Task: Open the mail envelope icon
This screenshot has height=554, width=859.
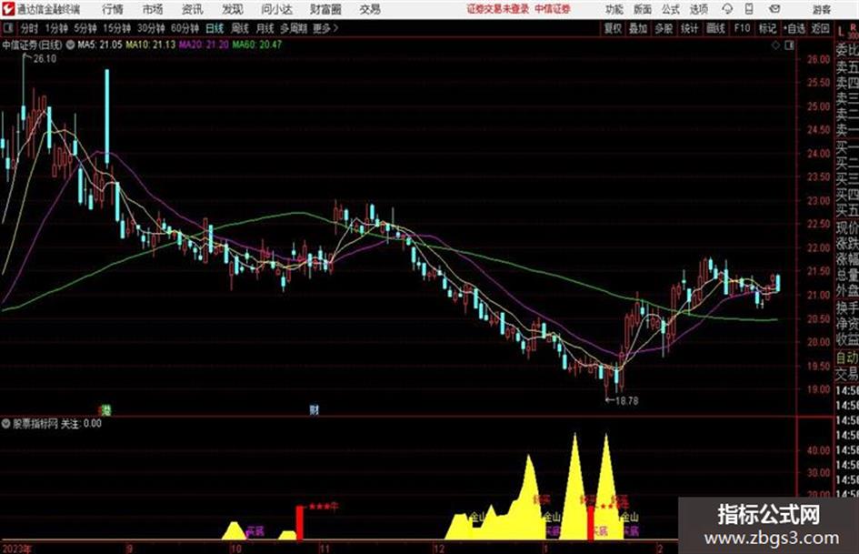Action: pos(774,9)
